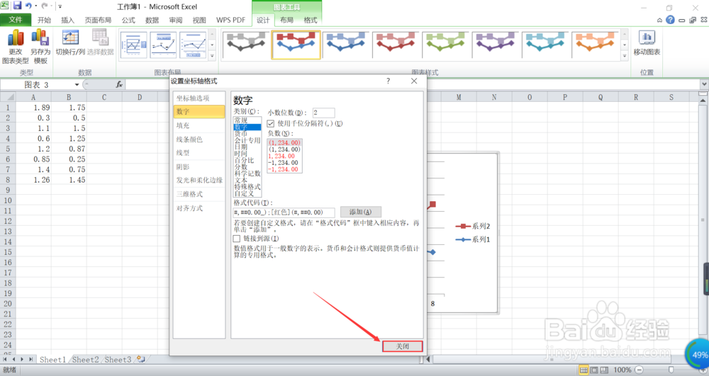The image size is (709, 376).
Task: Toggle use thousands separator (使用千位分隔符) checkbox
Action: point(270,123)
